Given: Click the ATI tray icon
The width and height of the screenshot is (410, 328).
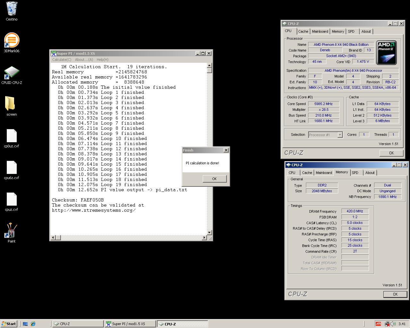Looking at the screenshot, I should pyautogui.click(x=378, y=324).
